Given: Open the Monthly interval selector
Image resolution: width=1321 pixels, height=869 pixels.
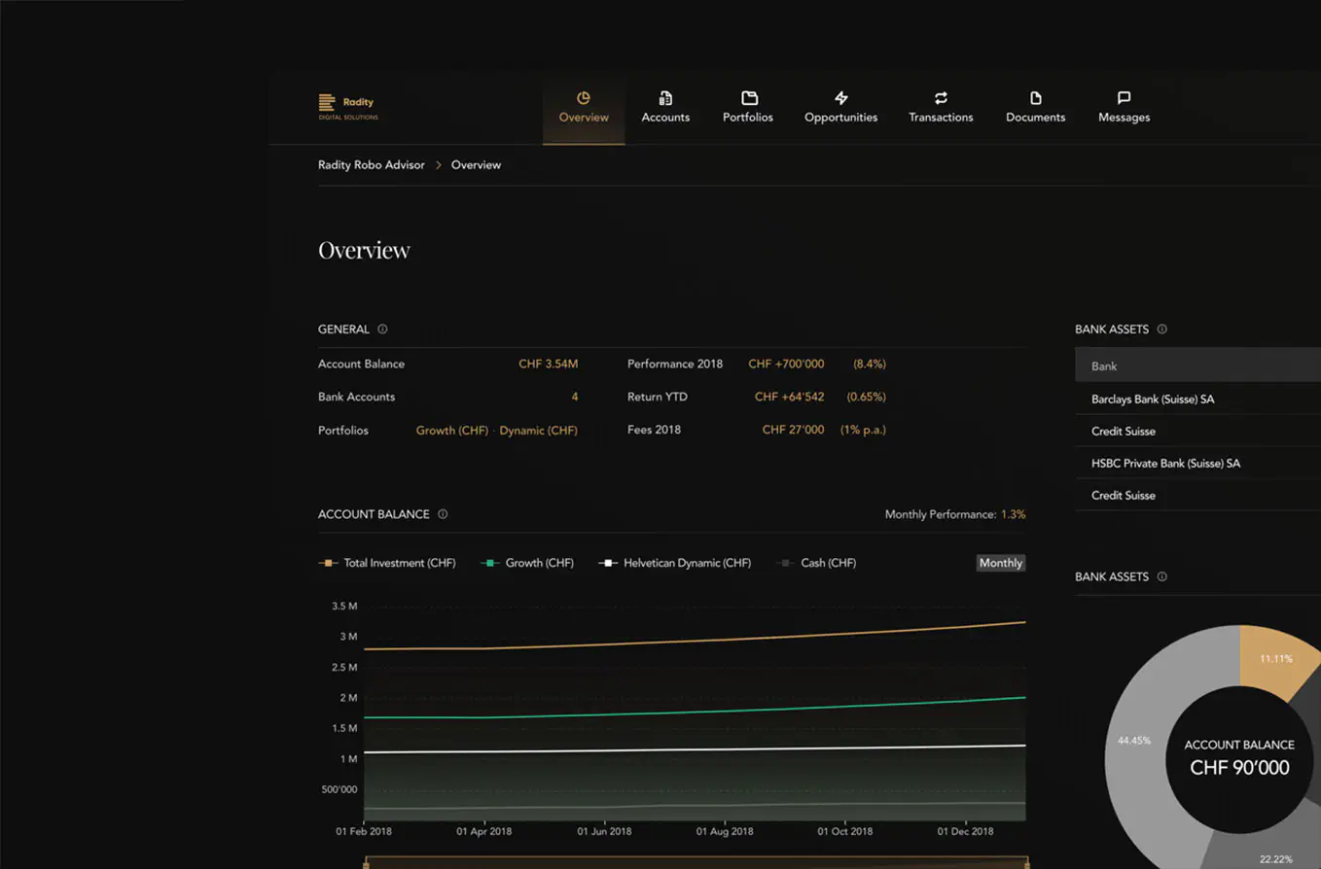Looking at the screenshot, I should pos(1000,562).
